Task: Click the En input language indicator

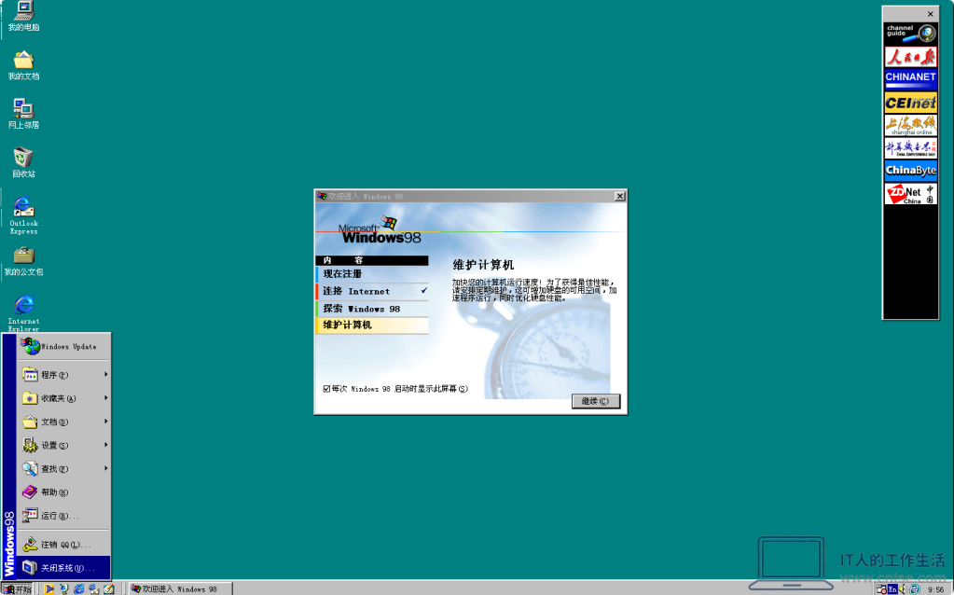Action: (892, 588)
